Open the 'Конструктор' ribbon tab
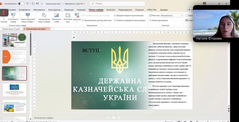 point(54,10)
